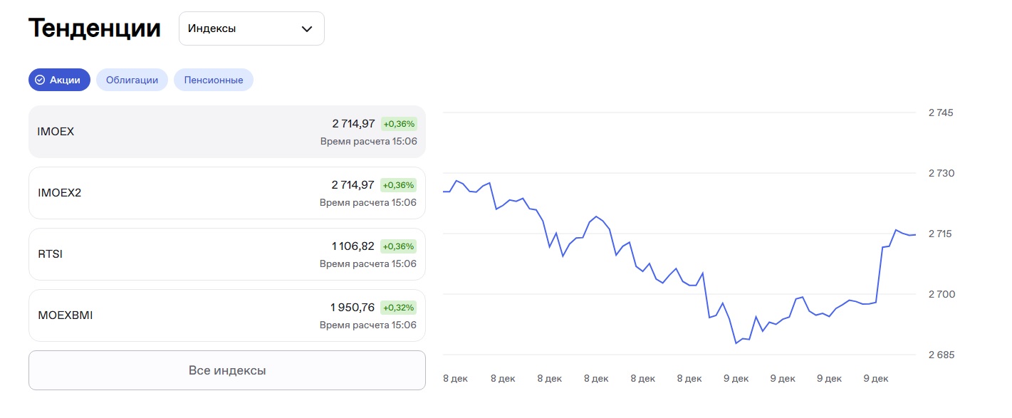Click the +0,32% badge on MOEXBMI
The image size is (1012, 418).
(x=398, y=308)
